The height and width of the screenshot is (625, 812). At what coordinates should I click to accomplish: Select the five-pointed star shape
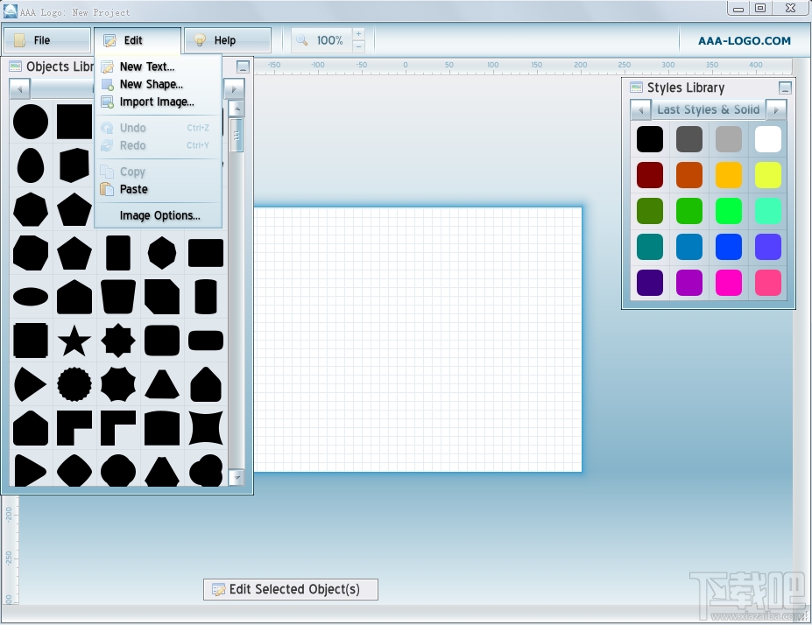click(74, 341)
